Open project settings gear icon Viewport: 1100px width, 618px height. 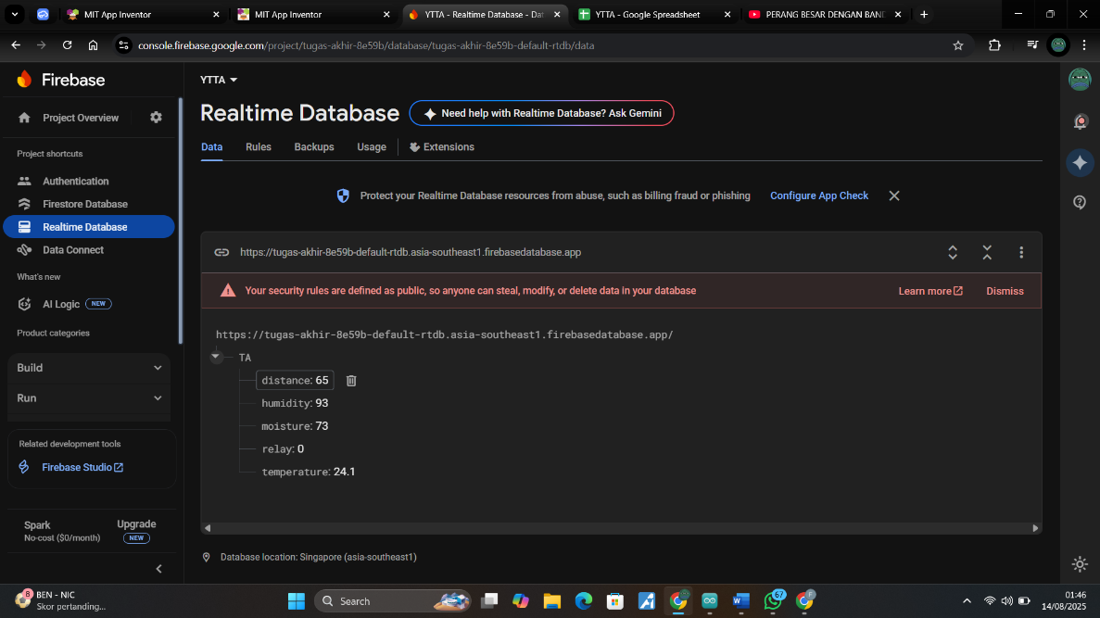click(x=156, y=118)
